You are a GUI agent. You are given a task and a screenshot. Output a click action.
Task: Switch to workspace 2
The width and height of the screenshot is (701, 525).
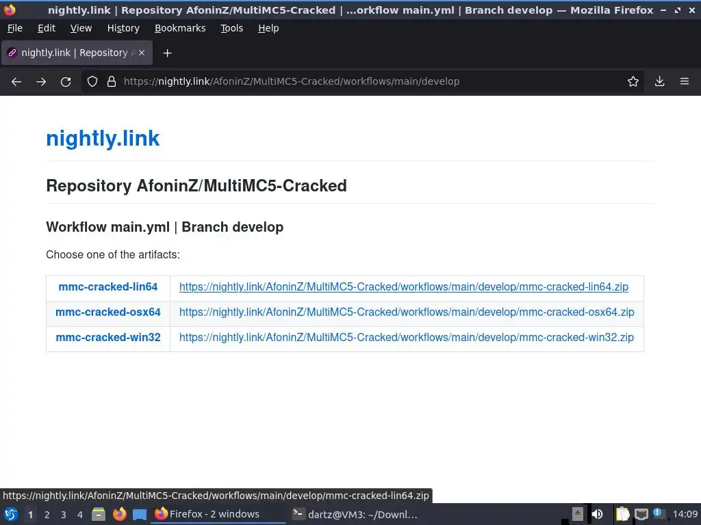pos(47,515)
